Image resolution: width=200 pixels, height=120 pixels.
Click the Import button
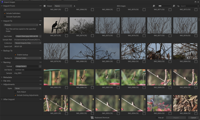click(x=176, y=118)
